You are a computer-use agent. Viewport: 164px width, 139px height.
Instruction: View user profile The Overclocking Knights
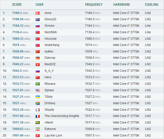(x=62, y=116)
